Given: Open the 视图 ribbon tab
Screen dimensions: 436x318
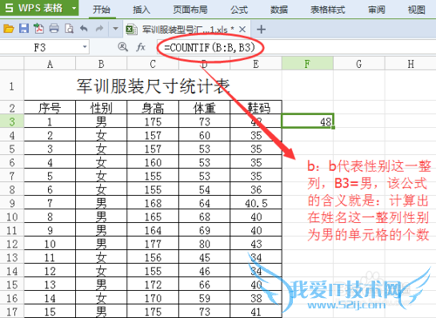Looking at the screenshot, I should click(417, 10).
